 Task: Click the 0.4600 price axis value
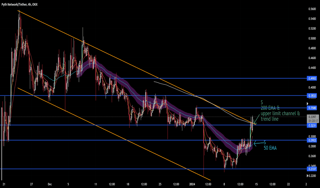click(312, 58)
